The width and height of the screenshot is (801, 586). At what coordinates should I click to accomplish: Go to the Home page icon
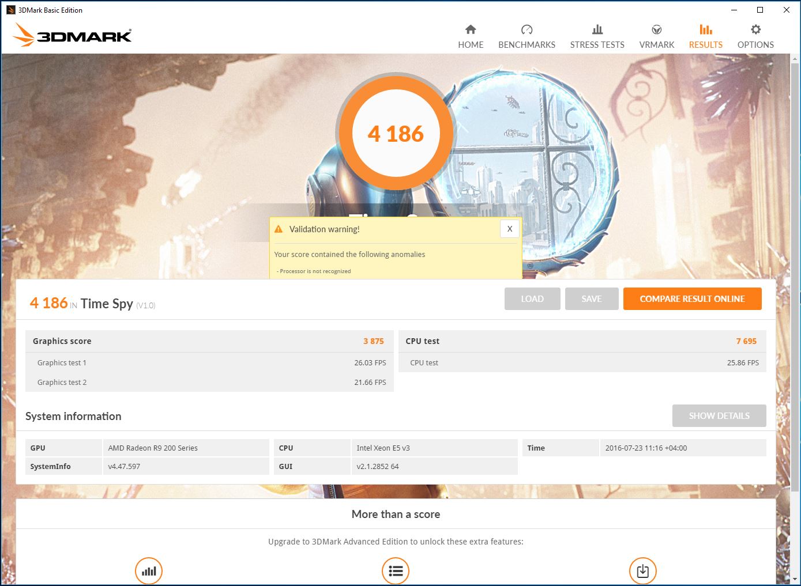(471, 30)
